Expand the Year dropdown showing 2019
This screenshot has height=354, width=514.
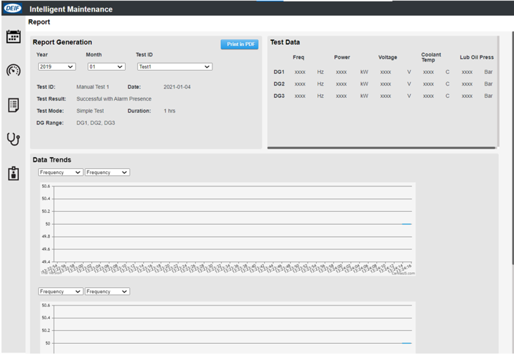click(x=57, y=67)
